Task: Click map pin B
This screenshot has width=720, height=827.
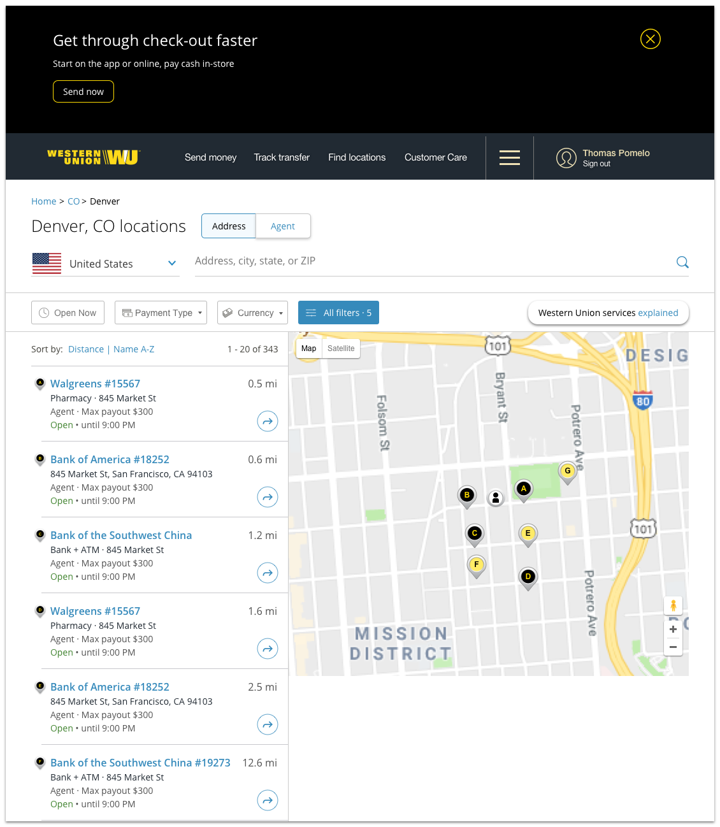Action: click(467, 496)
